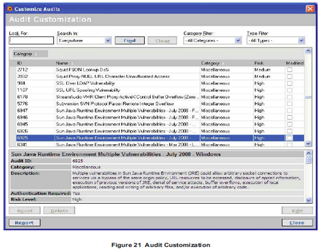Image resolution: width=324 pixels, height=250 pixels.
Task: Click the Clear button
Action: coord(162,40)
